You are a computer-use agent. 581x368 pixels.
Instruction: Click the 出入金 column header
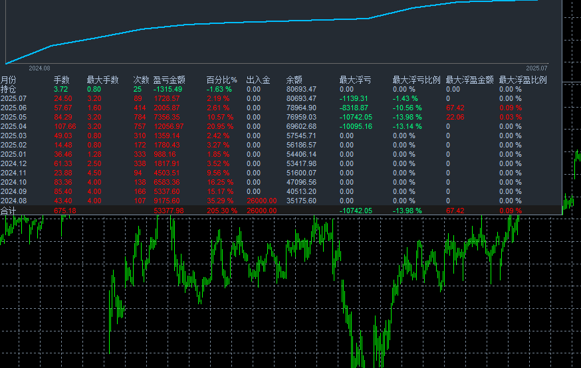coord(259,80)
